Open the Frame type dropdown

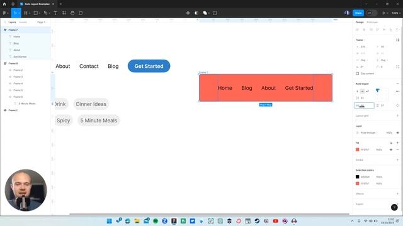click(360, 40)
